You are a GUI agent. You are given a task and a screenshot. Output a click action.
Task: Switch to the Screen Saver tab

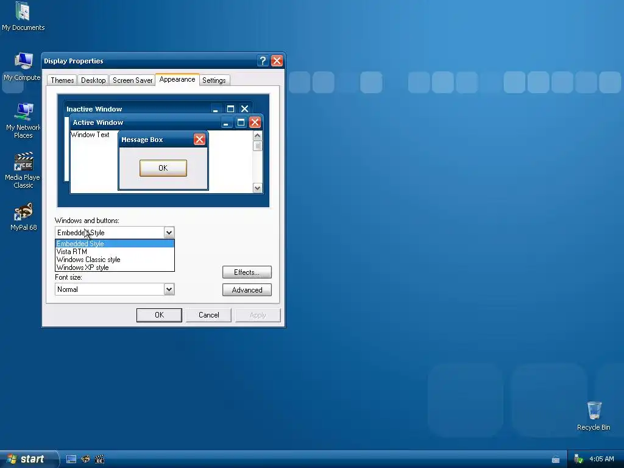pyautogui.click(x=132, y=80)
